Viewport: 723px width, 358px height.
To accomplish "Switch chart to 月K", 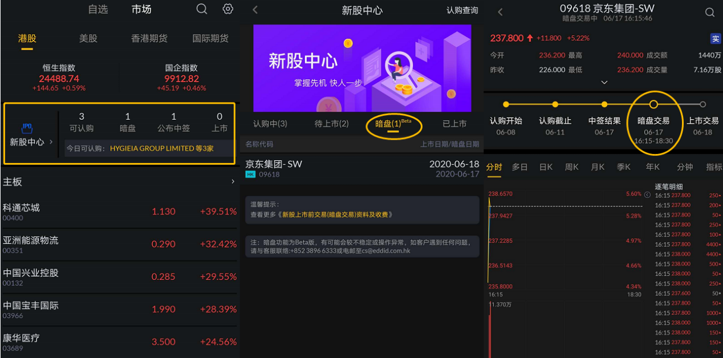I will coord(598,167).
